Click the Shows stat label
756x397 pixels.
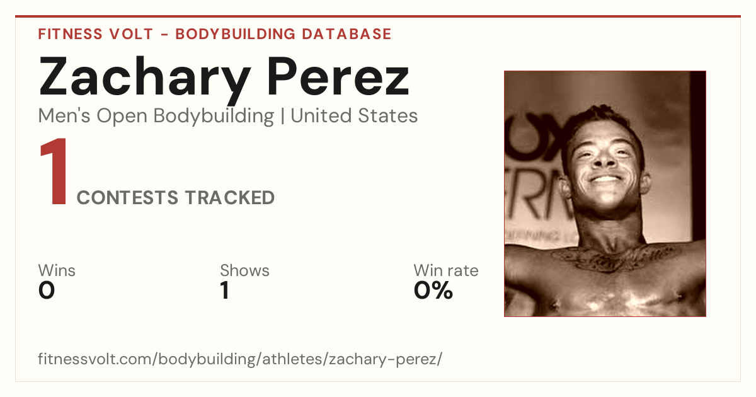(x=244, y=270)
